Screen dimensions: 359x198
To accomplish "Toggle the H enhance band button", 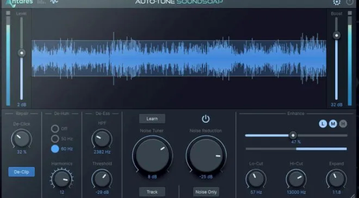I will coord(343,124).
